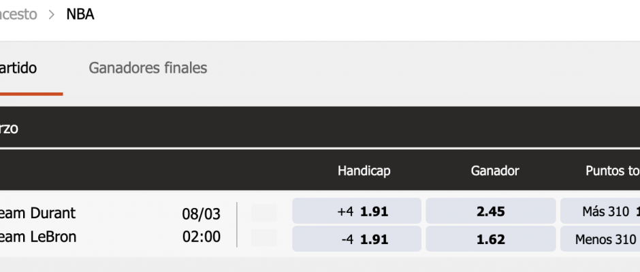Choose the Menos 310 total points bet
This screenshot has height=272, width=640.
pos(600,239)
